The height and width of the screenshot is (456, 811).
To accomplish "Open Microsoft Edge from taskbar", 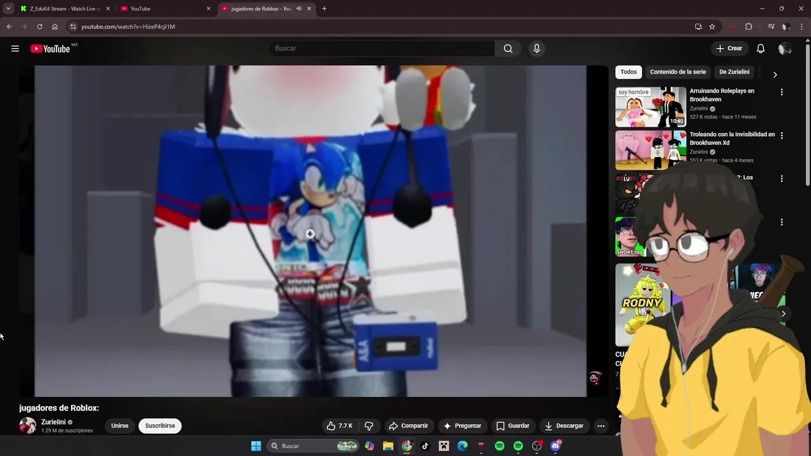I will point(463,446).
